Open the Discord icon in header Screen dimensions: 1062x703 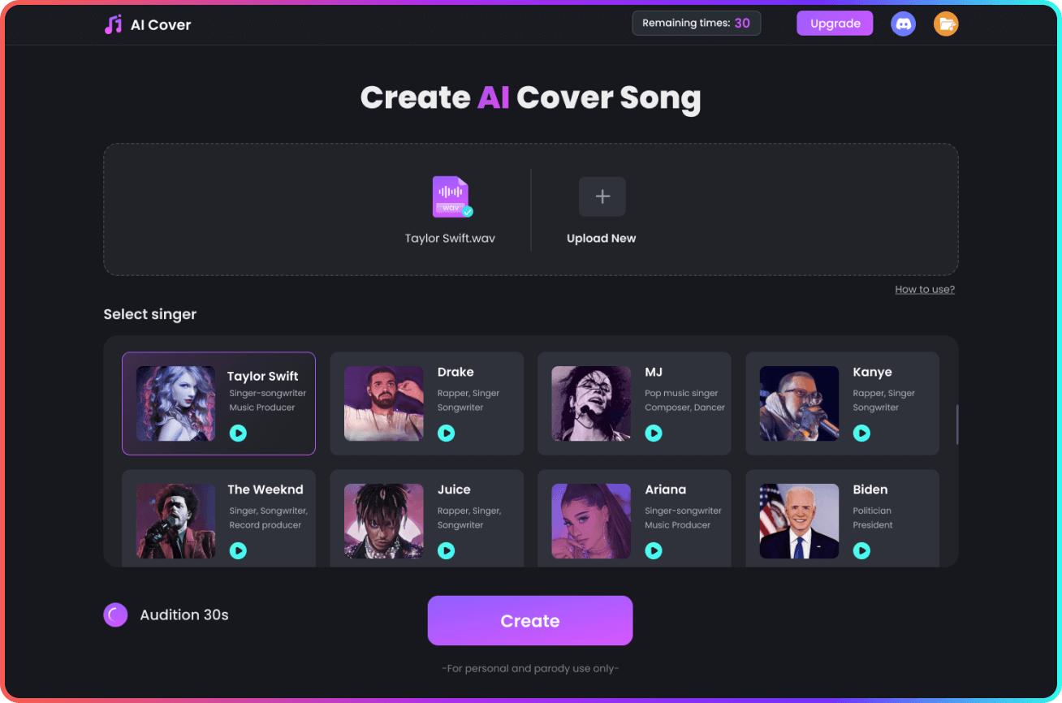click(903, 24)
